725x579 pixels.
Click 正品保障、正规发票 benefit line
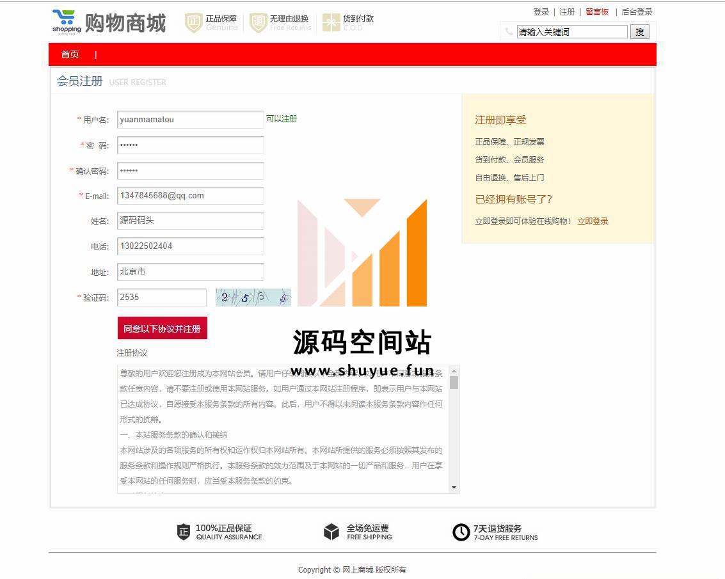click(x=509, y=141)
